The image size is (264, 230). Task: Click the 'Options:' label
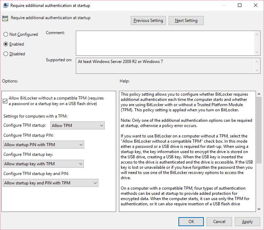[x=10, y=81]
